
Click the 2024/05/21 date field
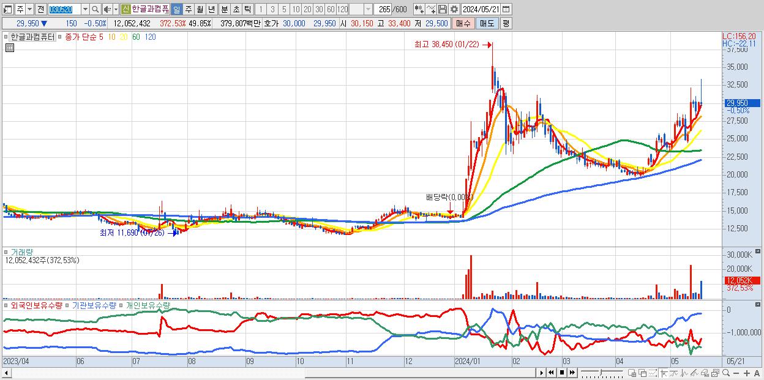click(x=481, y=9)
